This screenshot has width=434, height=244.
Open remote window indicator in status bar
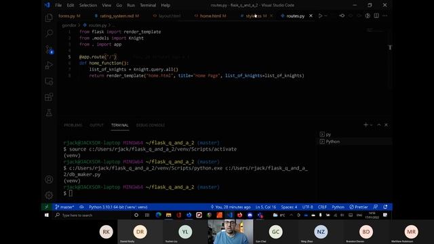pyautogui.click(x=47, y=207)
